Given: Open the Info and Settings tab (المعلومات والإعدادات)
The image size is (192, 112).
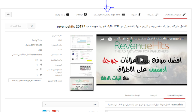Looking at the screenshot, I should [175, 15].
